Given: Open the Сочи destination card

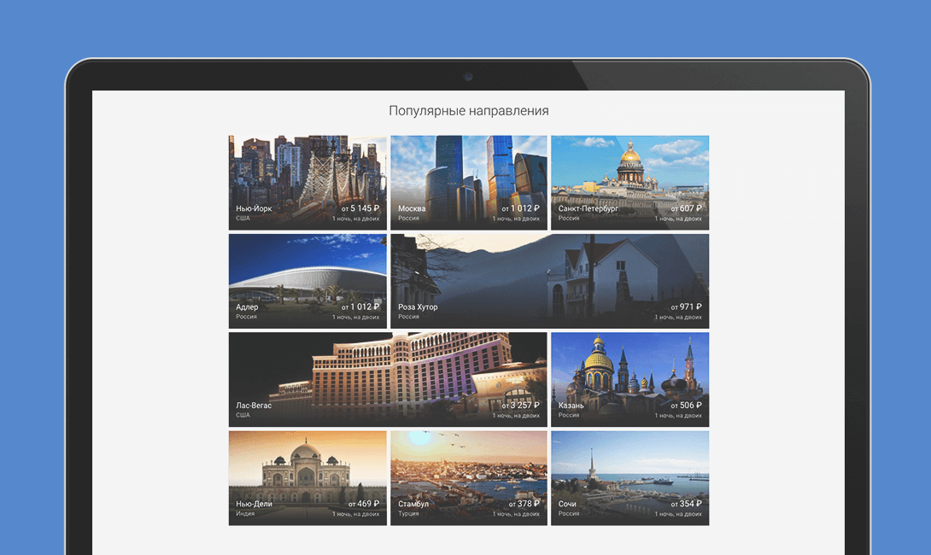Looking at the screenshot, I should point(630,478).
